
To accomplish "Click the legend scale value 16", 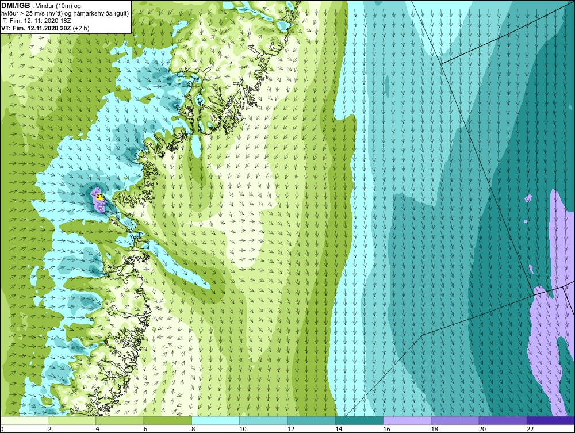I will coord(386,430).
